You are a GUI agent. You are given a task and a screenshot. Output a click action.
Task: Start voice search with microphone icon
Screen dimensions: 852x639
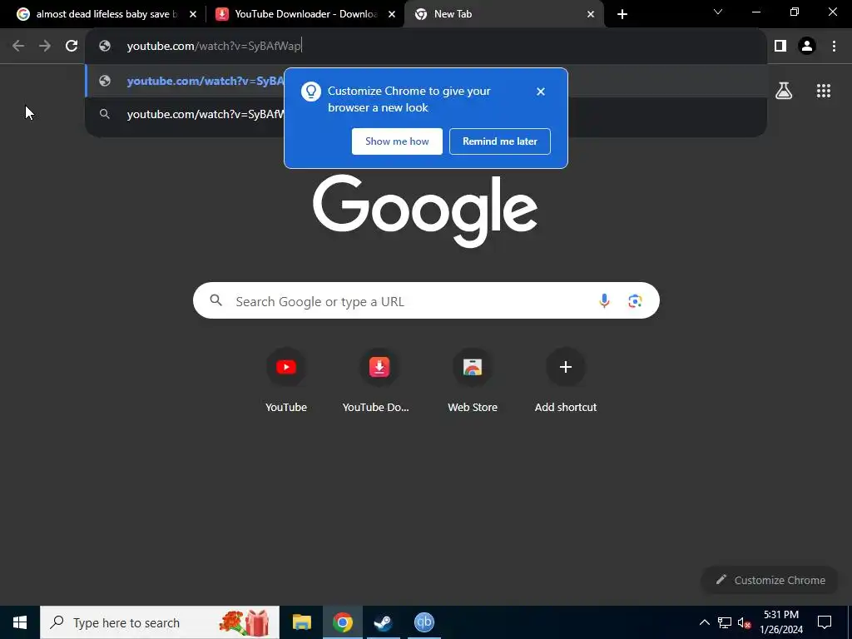click(x=604, y=300)
